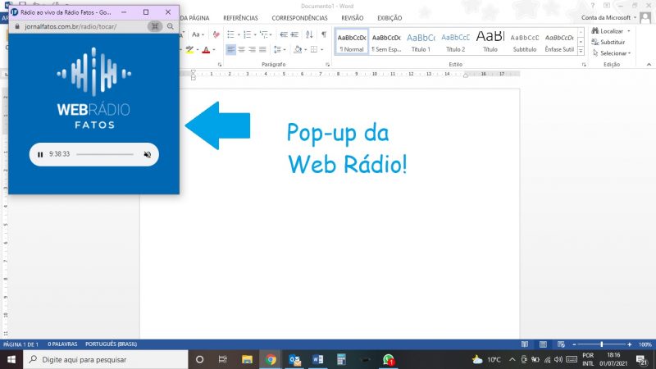Toggle show paragraph marks
The height and width of the screenshot is (369, 656).
[x=324, y=34]
